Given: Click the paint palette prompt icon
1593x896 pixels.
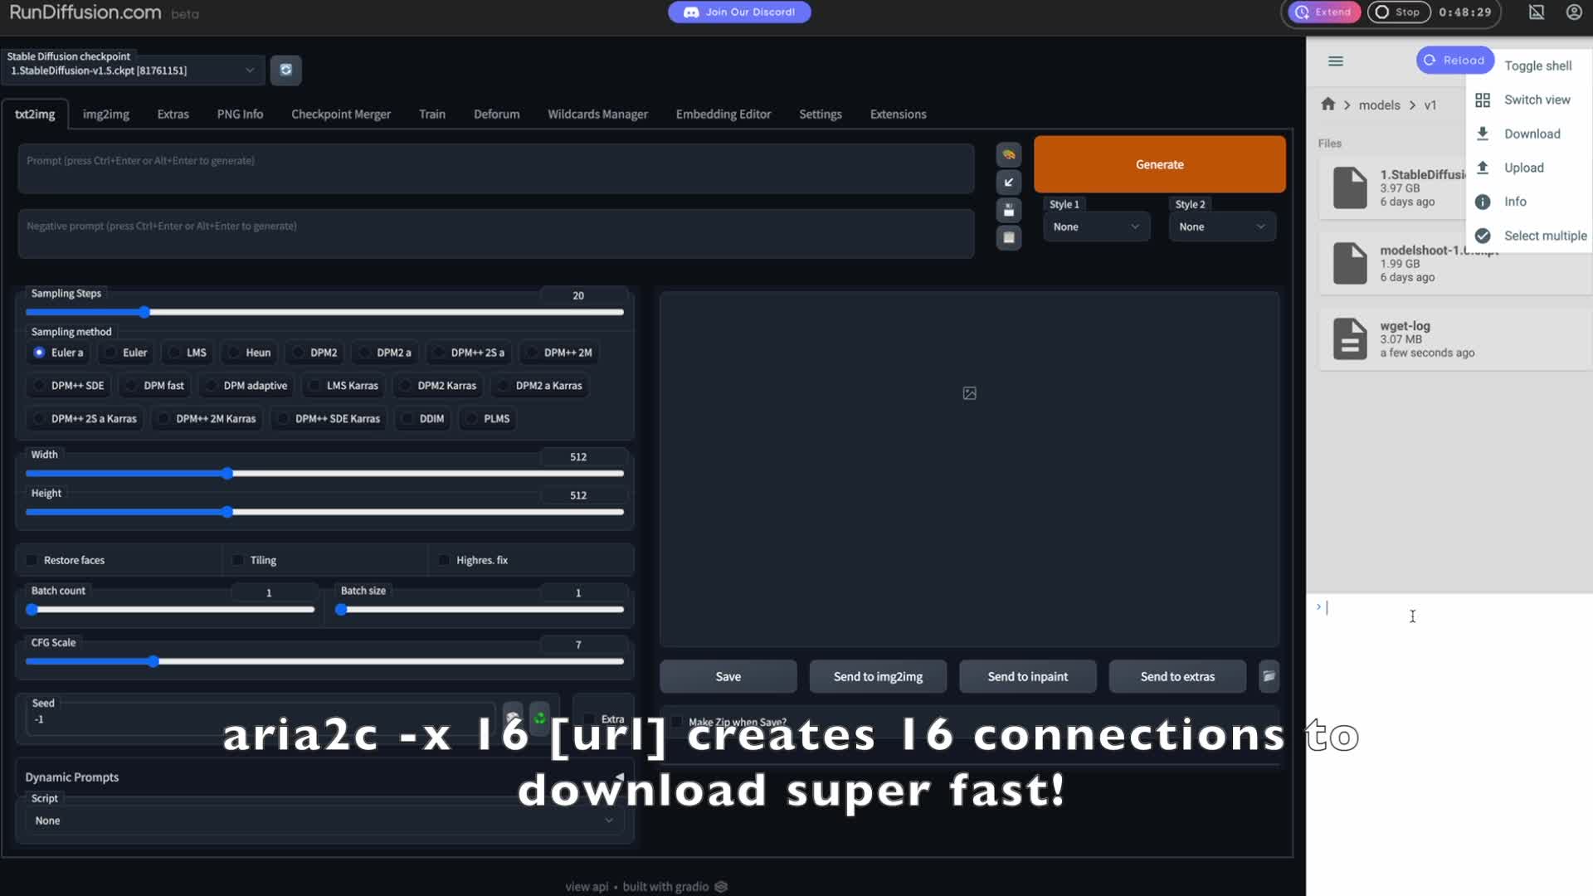Looking at the screenshot, I should click(x=1008, y=154).
